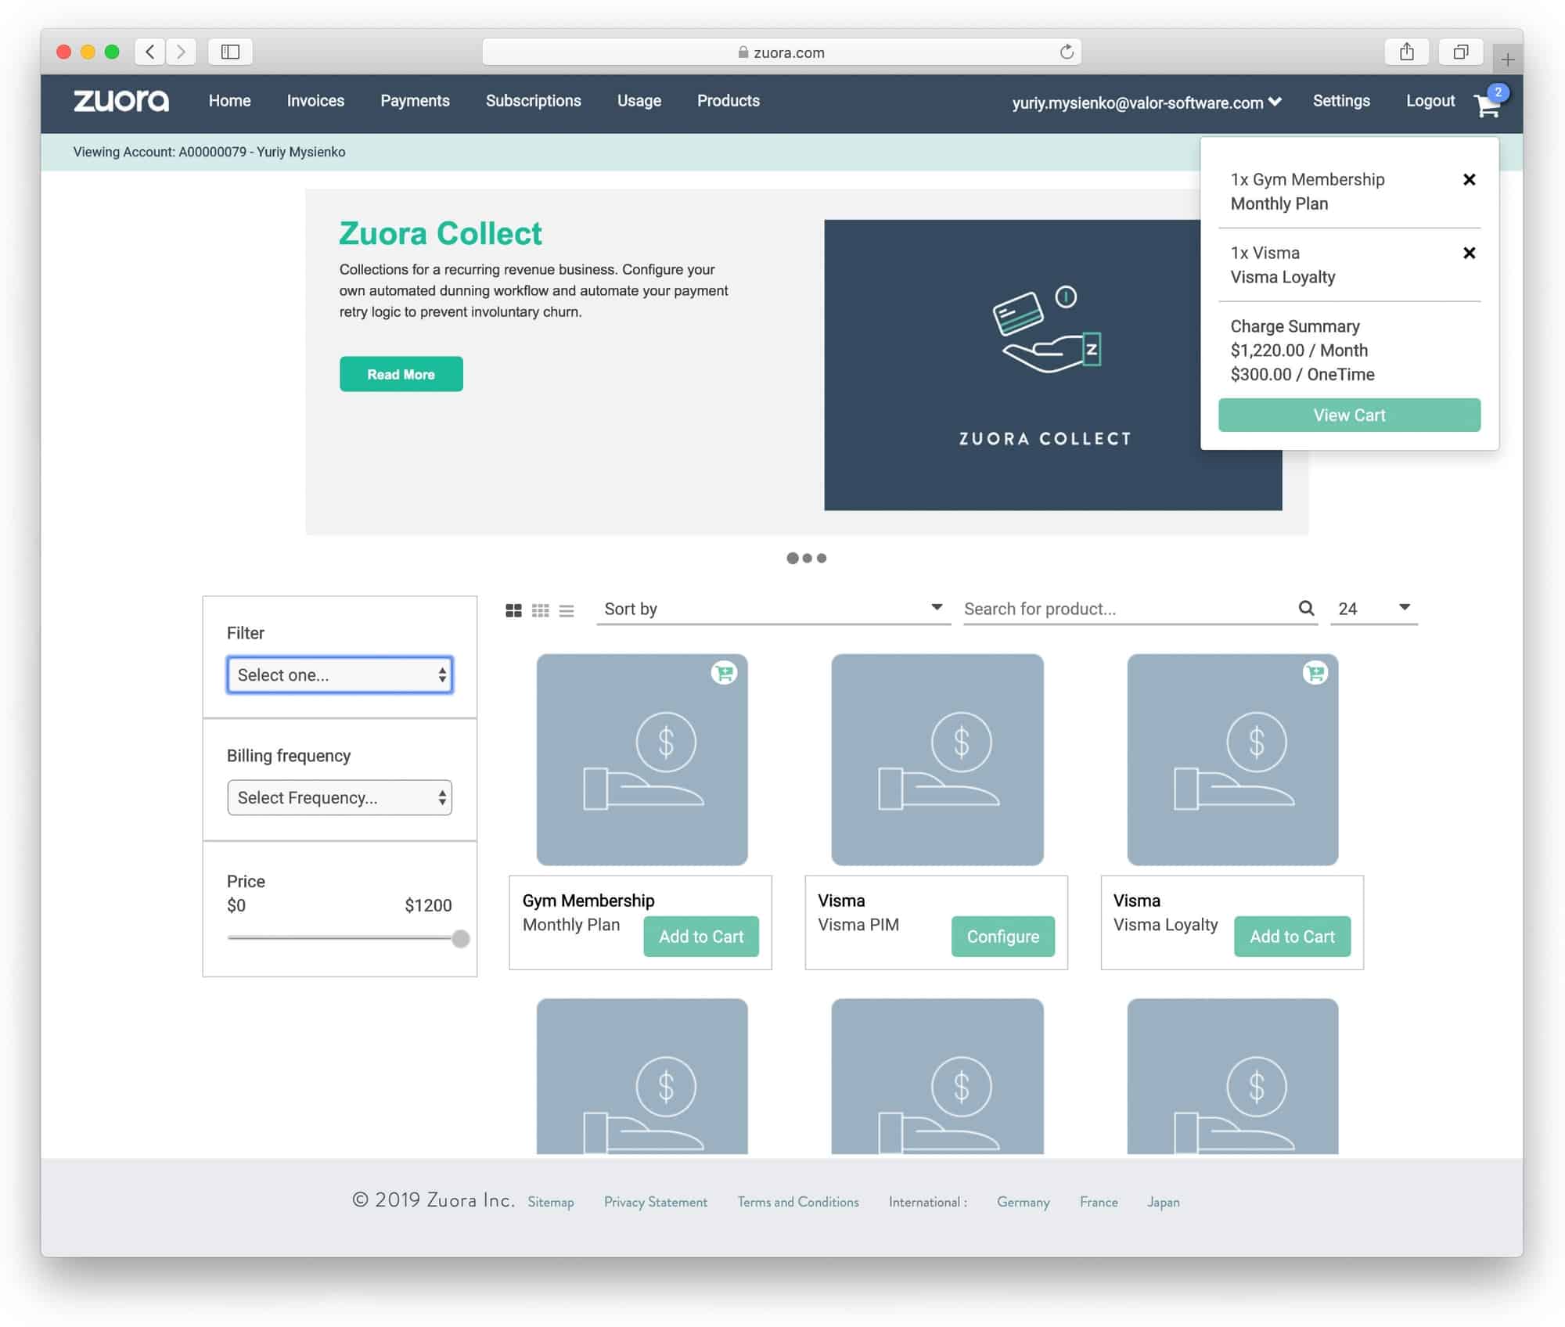Open the Filter 'Select one...' dropdown

[x=340, y=674]
